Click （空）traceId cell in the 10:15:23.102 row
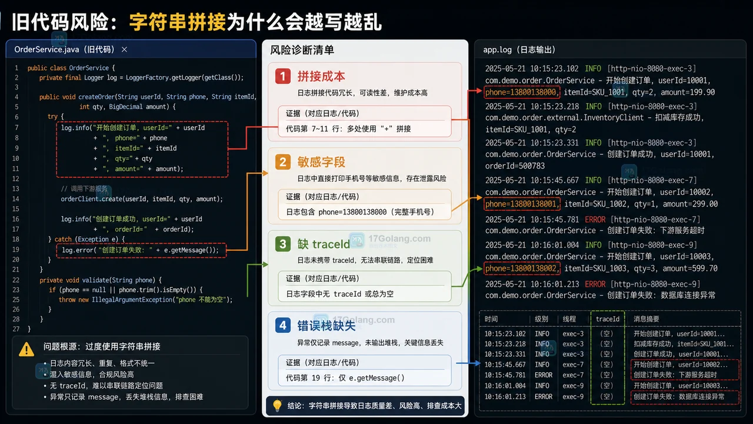753x424 pixels. (607, 334)
